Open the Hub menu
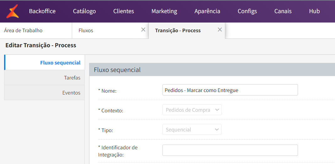The width and height of the screenshot is (335, 164). click(x=314, y=11)
